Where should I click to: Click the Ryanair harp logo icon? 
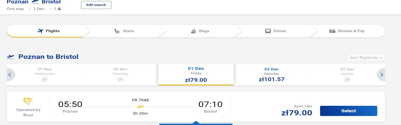pyautogui.click(x=28, y=101)
